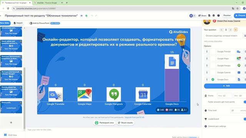Screen dimensions: 246x138
Task: Close the AhaSlides browser tab
Action: tap(30, 3)
